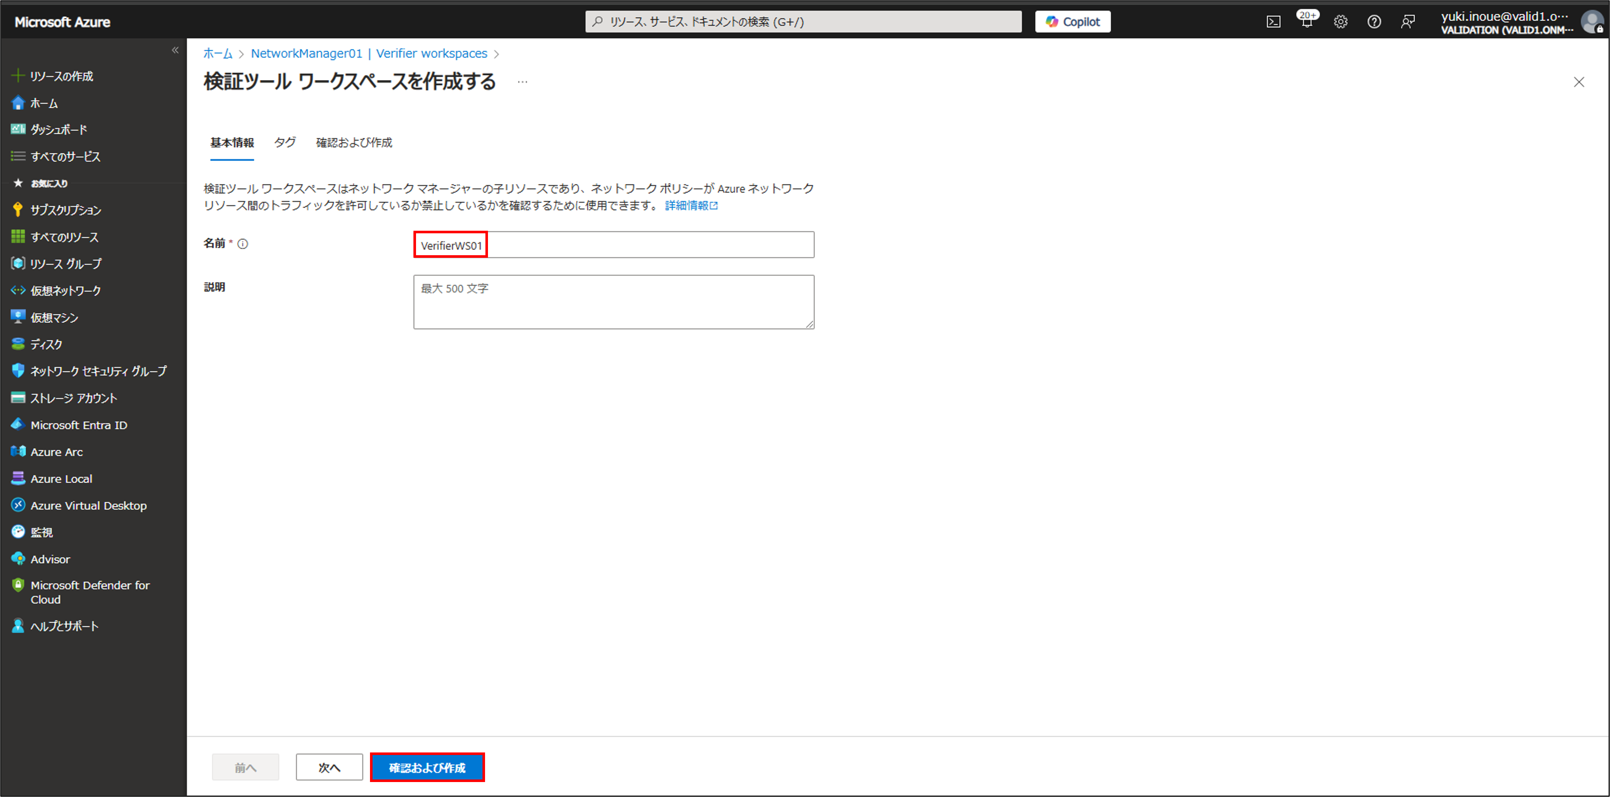
Task: Click the リソースの作成 plus icon
Action: coord(18,76)
